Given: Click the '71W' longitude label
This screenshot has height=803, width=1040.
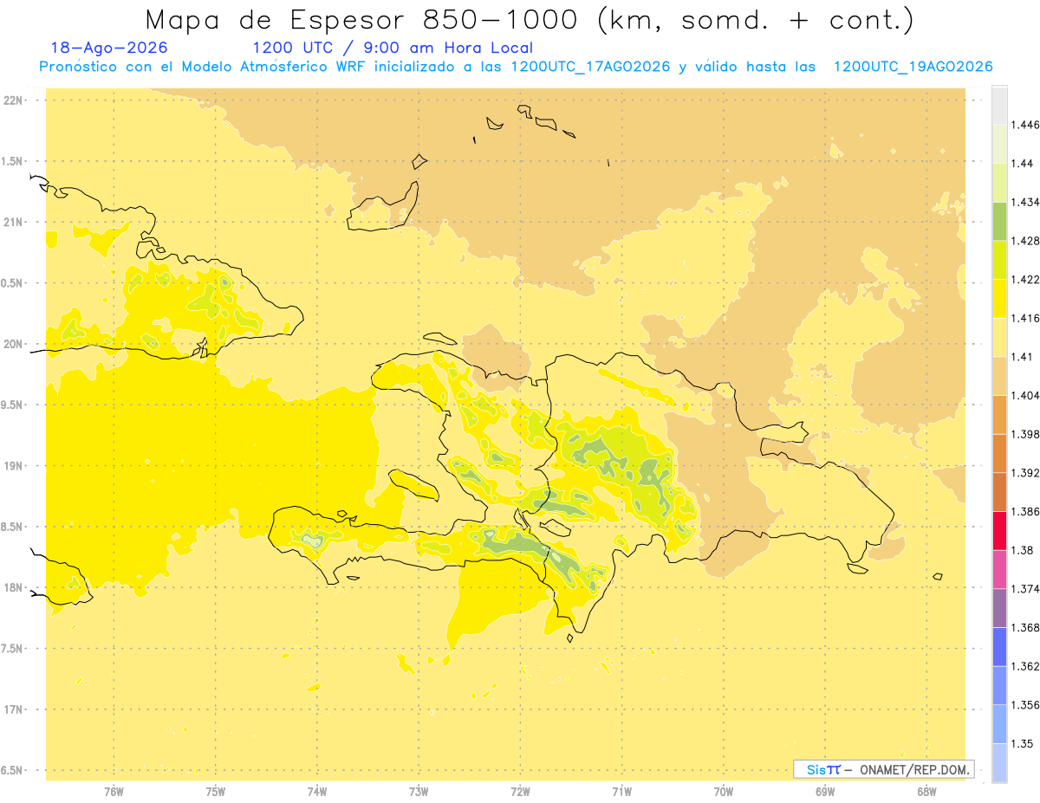Looking at the screenshot, I should pos(621,792).
